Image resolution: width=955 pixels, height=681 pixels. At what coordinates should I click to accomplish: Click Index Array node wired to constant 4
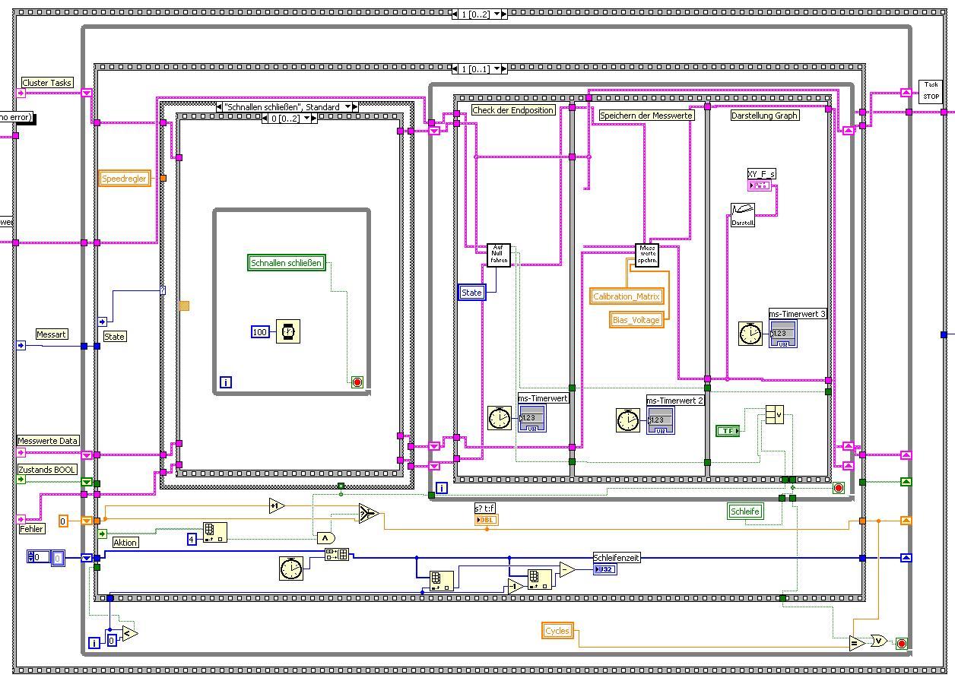[214, 532]
